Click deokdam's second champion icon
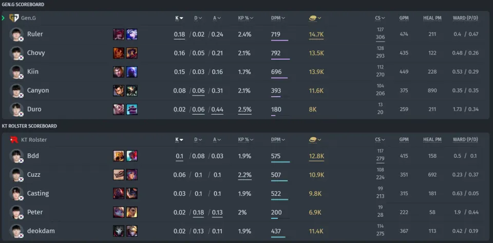The image size is (493, 243). 132,231
